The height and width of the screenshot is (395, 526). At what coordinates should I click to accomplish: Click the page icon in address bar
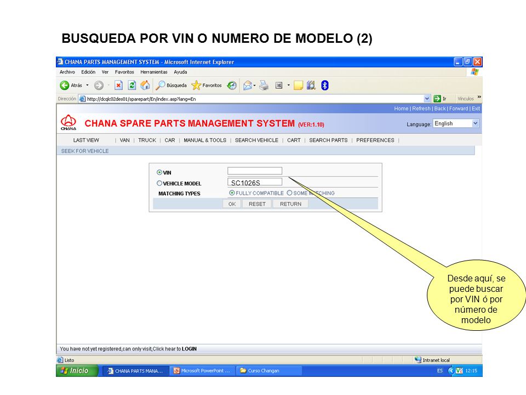coord(82,99)
